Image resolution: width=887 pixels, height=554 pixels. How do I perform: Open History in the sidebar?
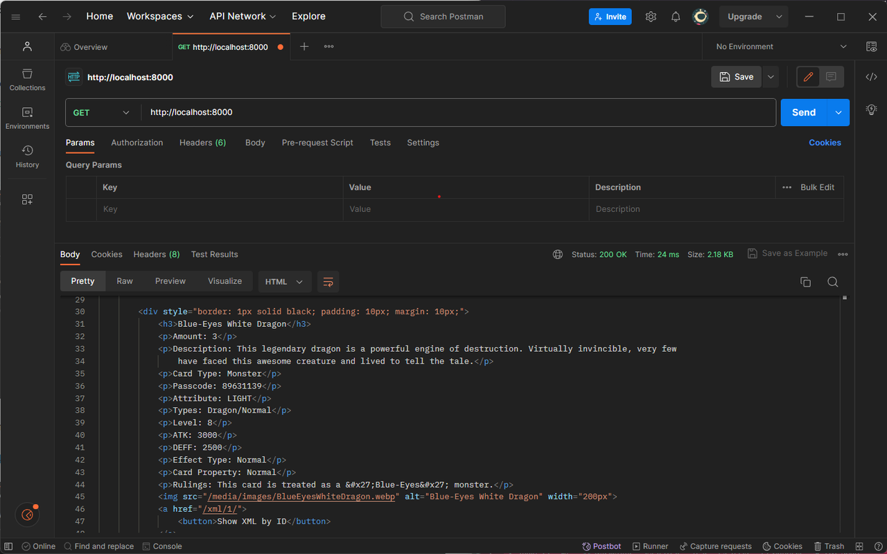coord(27,157)
